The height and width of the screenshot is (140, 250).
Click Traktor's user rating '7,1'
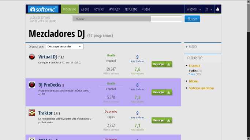[x=137, y=125]
